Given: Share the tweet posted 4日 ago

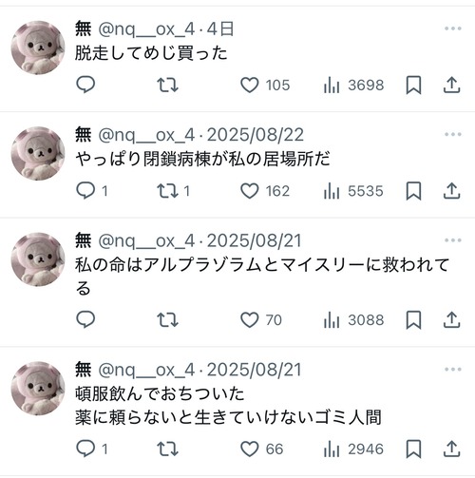Looking at the screenshot, I should [451, 85].
